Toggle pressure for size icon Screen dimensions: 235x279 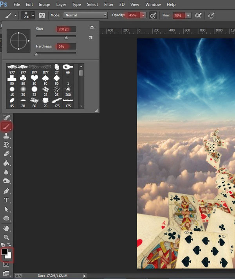(x=211, y=16)
